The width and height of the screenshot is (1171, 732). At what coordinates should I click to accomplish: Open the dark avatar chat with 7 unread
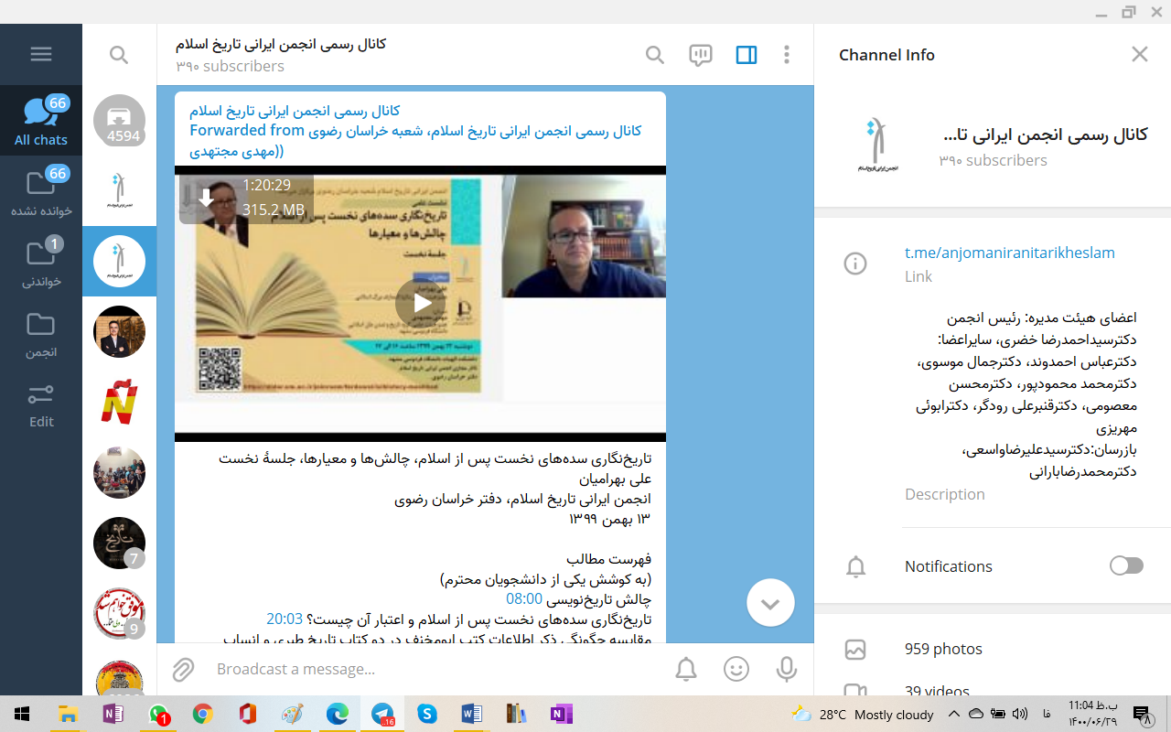point(119,543)
